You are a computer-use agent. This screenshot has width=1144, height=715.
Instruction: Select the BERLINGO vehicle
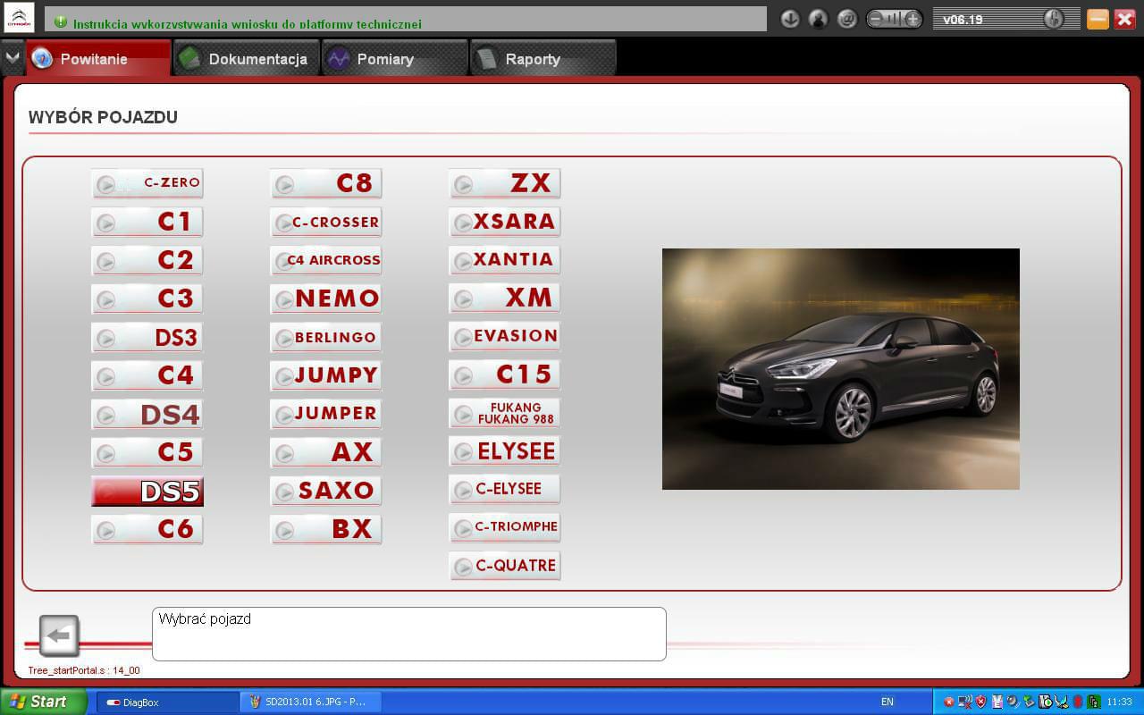(326, 338)
